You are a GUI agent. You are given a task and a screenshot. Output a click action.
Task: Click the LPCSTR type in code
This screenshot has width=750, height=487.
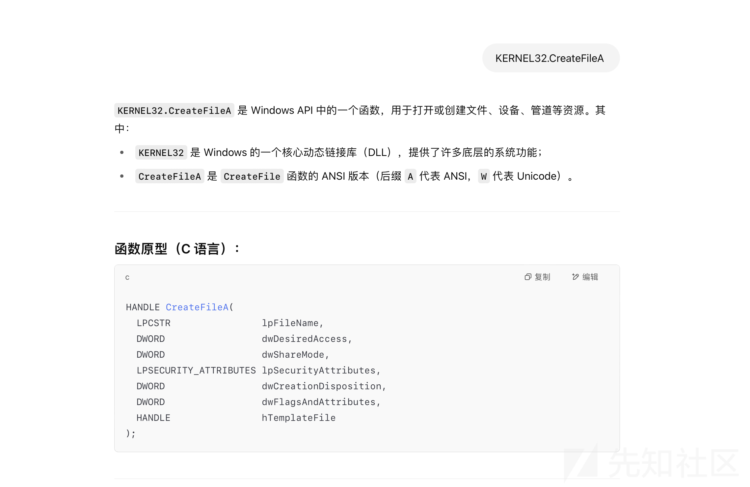click(x=153, y=323)
